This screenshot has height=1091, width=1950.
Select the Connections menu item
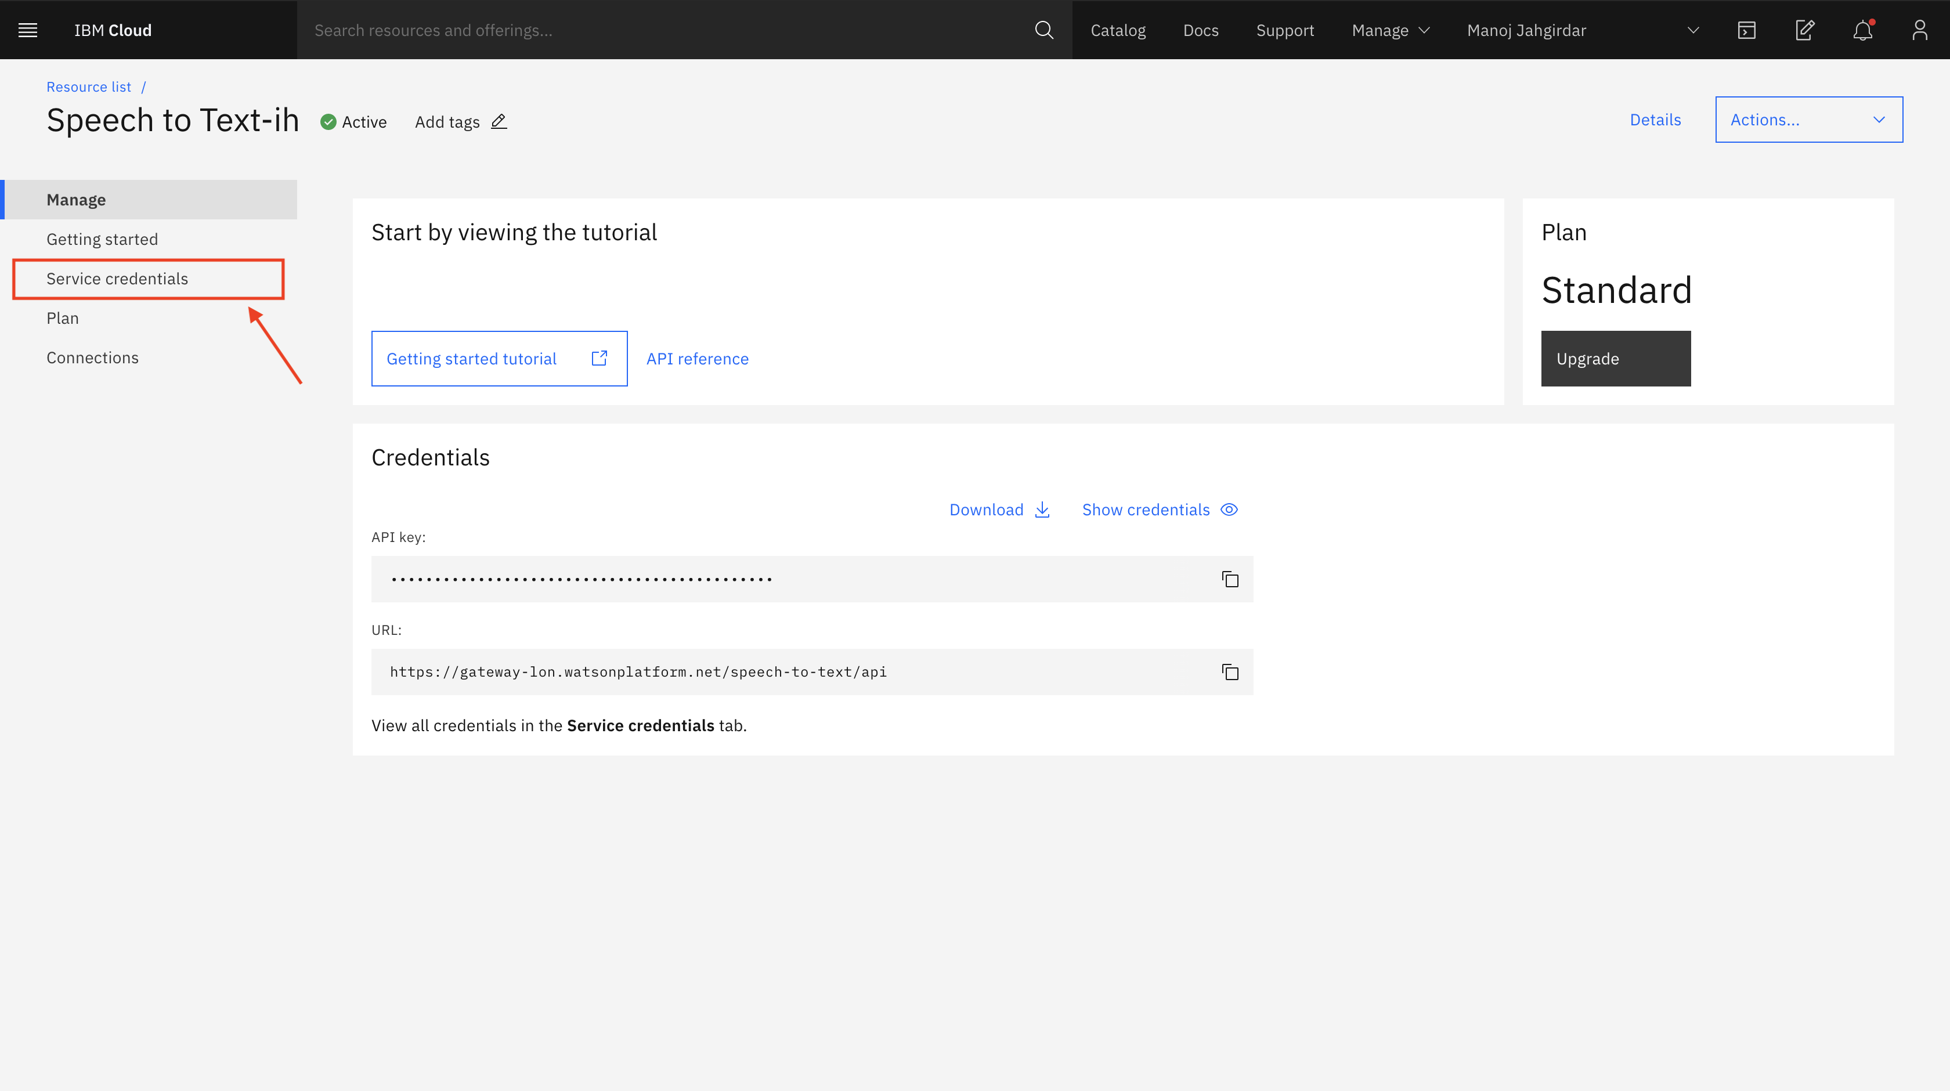point(92,357)
